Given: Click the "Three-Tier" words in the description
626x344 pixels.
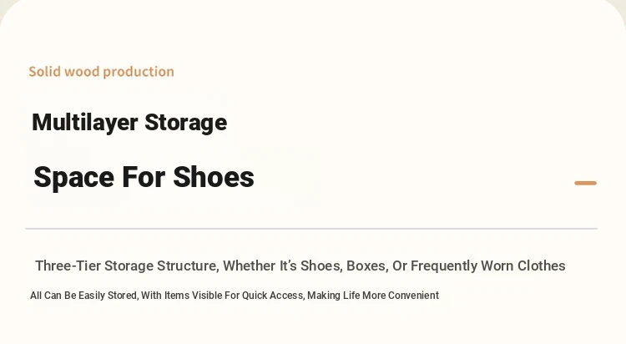Looking at the screenshot, I should (x=68, y=266).
